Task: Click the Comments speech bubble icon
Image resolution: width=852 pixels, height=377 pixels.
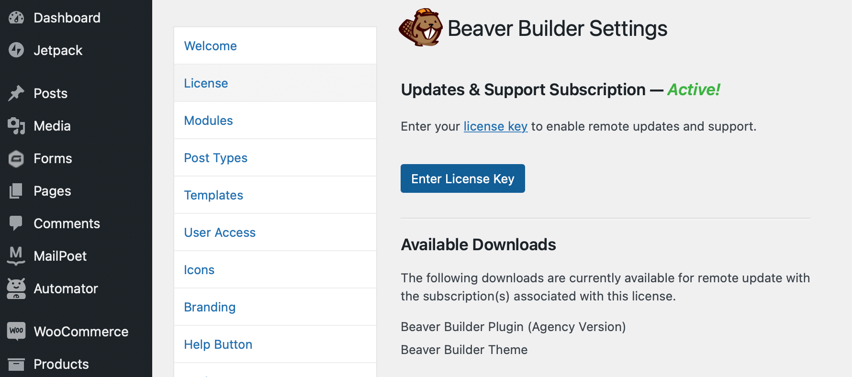Action: point(16,223)
